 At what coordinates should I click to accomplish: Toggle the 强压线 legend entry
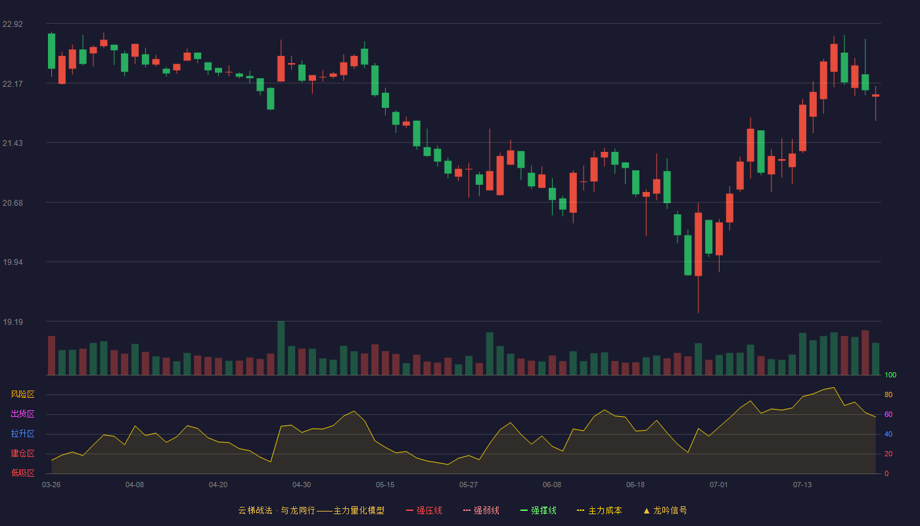click(x=424, y=510)
